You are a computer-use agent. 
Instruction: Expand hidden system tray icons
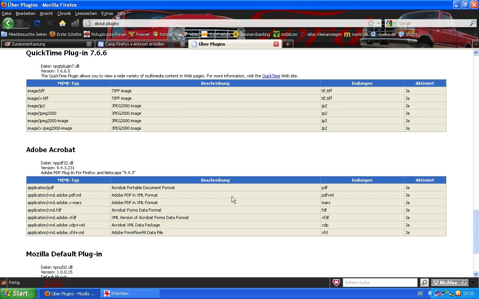tap(430, 293)
